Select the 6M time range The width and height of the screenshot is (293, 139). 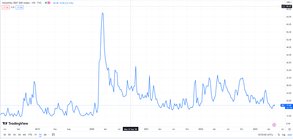24,135
